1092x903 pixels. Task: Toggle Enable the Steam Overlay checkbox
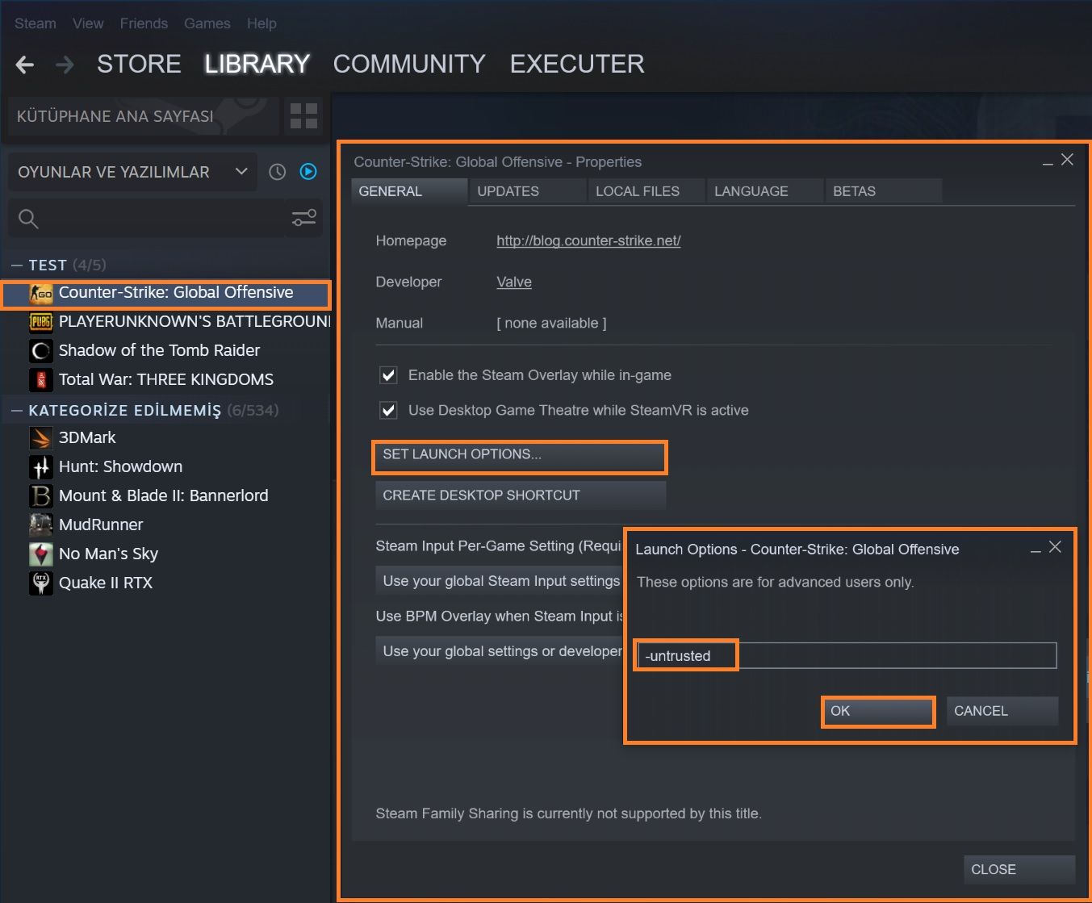tap(389, 375)
